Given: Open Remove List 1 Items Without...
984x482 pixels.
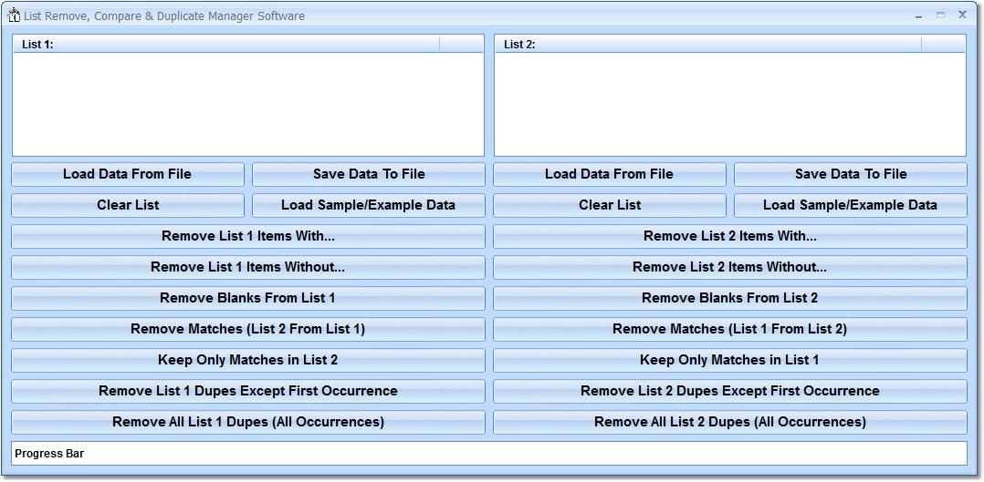Looking at the screenshot, I should [248, 267].
